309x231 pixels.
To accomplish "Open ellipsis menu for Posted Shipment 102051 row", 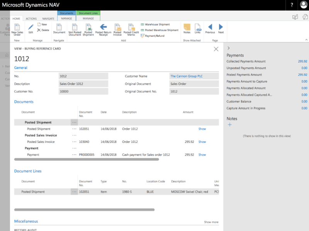I will (74, 129).
